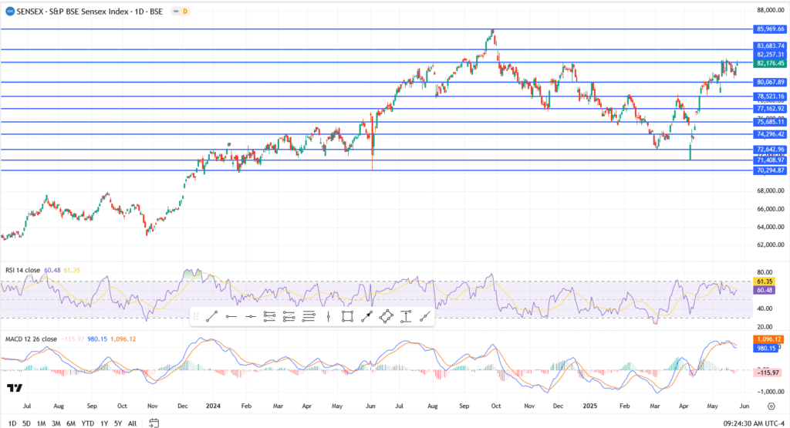Choose the second multi-level lines tool

click(x=289, y=317)
